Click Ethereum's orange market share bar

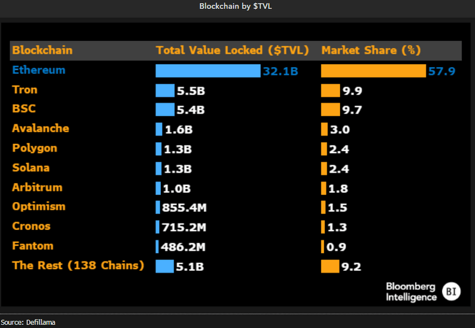373,71
